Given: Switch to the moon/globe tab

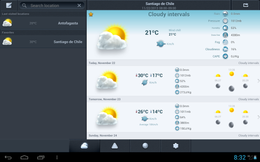Looking at the screenshot, I should pos(145,146).
